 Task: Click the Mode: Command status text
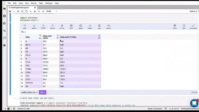point(155,109)
